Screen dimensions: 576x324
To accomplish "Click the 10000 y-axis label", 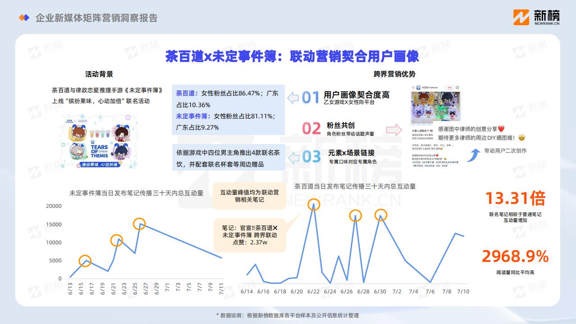I will coord(54,243).
